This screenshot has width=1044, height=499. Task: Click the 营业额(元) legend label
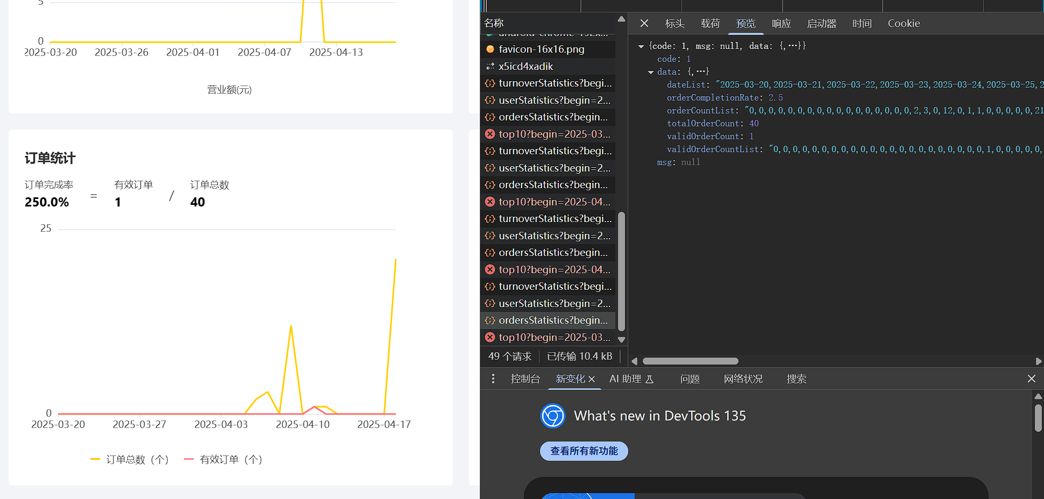tap(230, 90)
